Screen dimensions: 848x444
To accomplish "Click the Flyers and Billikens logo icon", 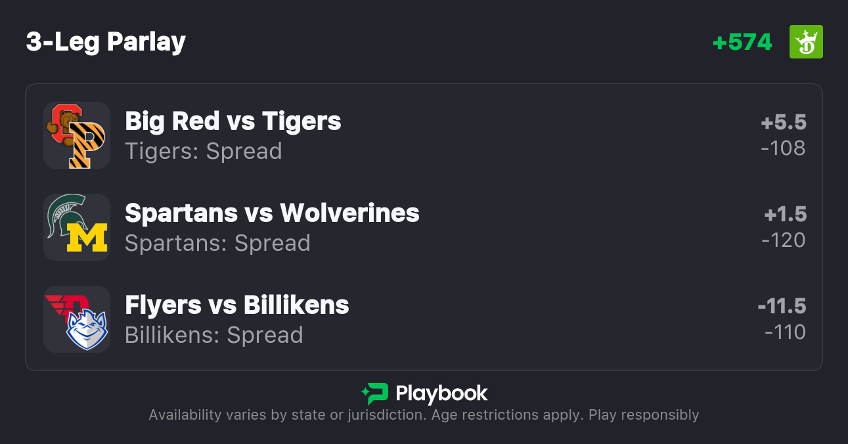I will pos(77,319).
